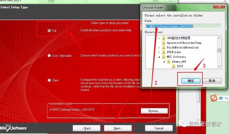Screen dimensions: 229x134
Task: Click the directory list scroll down arrow
Action: click(x=219, y=66)
